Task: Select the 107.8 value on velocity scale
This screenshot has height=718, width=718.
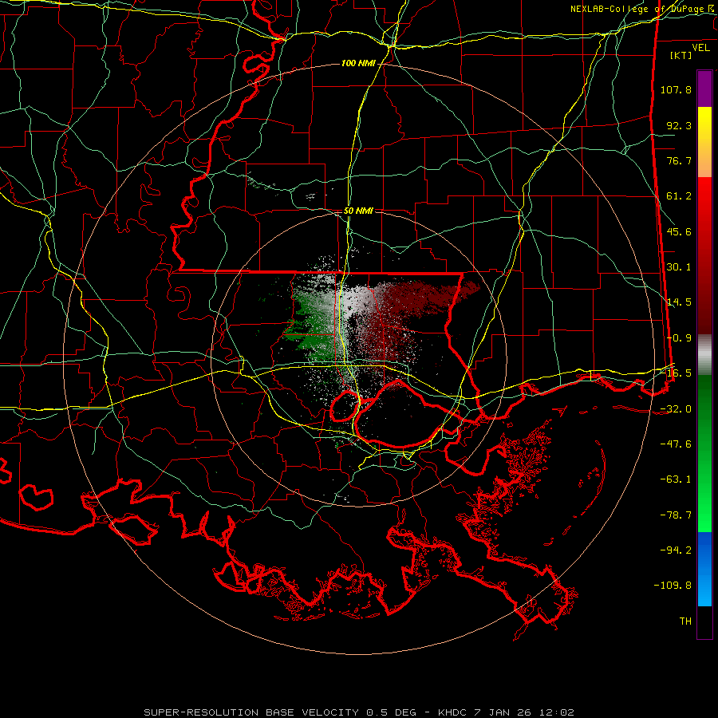Action: coord(676,89)
